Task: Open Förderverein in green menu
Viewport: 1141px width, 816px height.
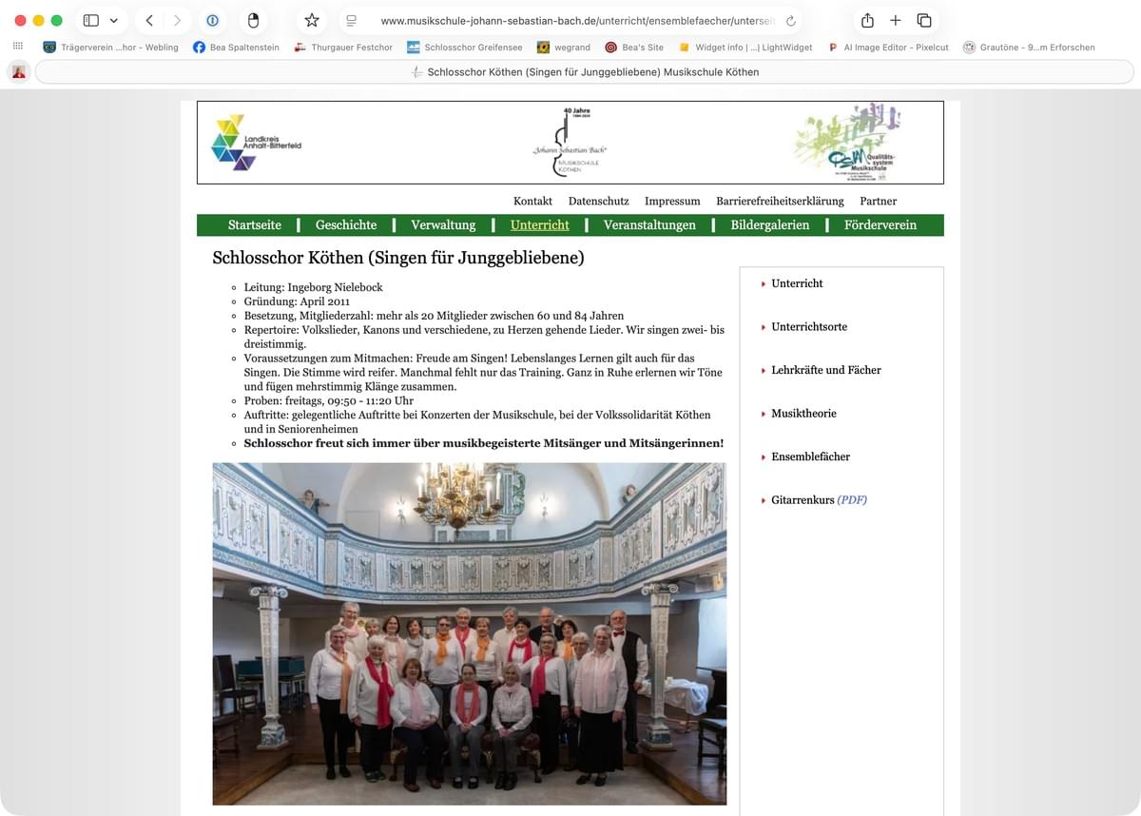Action: [880, 225]
